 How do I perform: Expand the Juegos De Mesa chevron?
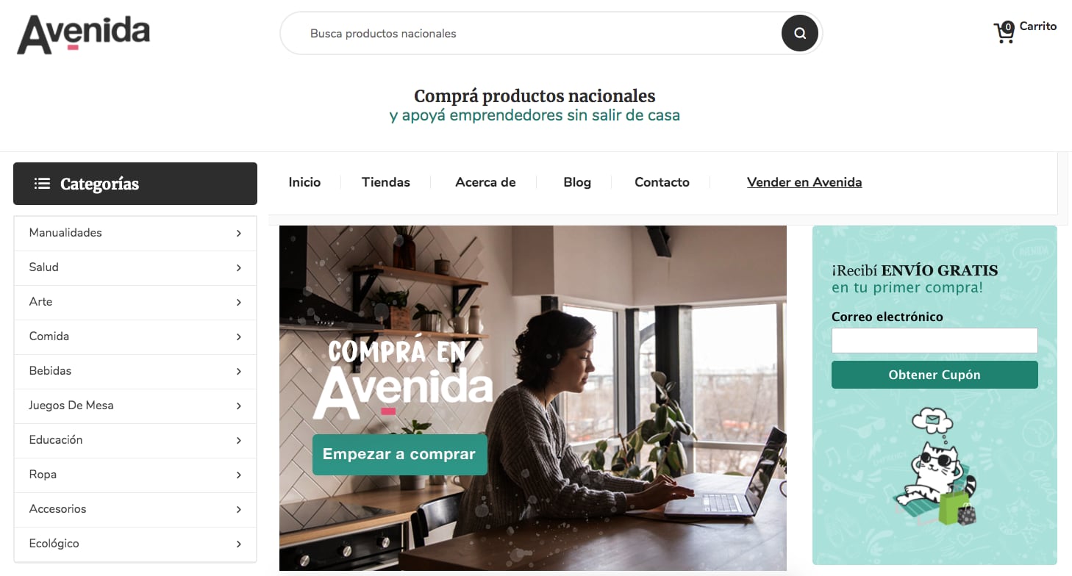click(239, 406)
